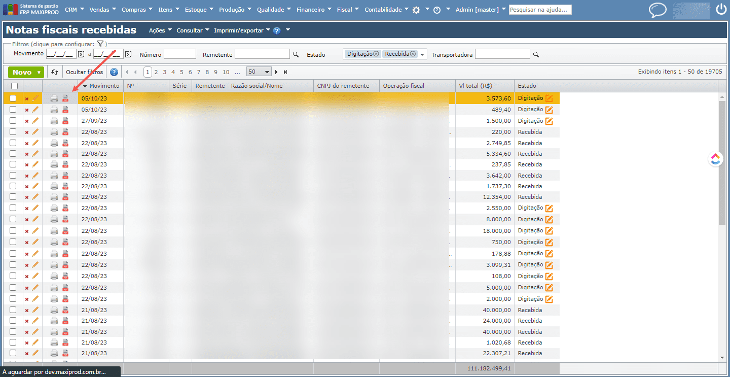Open the Vendas menu
This screenshot has width=730, height=377.
tap(102, 10)
